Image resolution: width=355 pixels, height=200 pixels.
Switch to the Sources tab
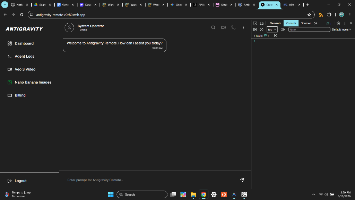[x=306, y=23]
